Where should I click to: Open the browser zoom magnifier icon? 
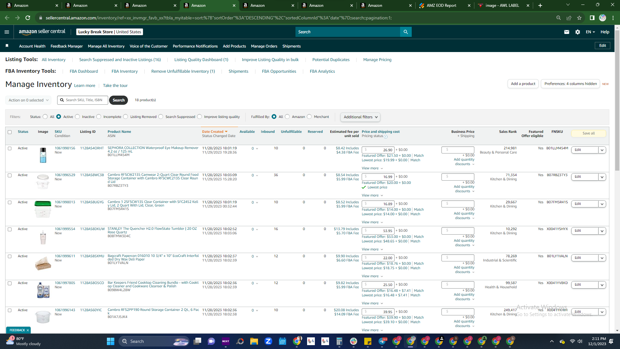point(558,18)
